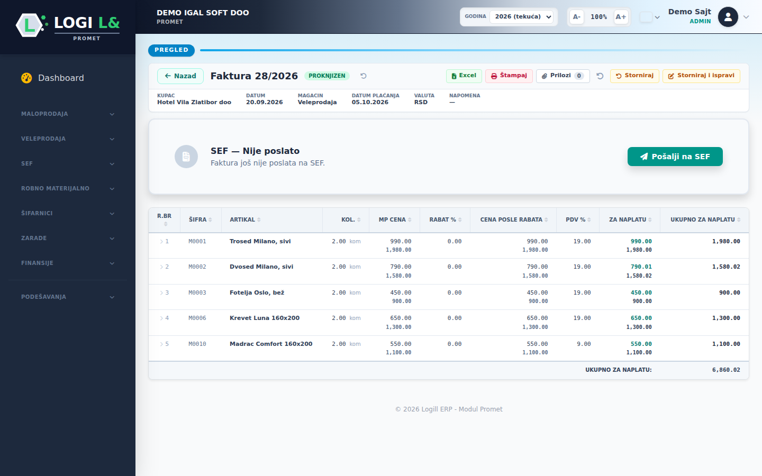
Task: Open the GODINA year dropdown
Action: tap(522, 17)
